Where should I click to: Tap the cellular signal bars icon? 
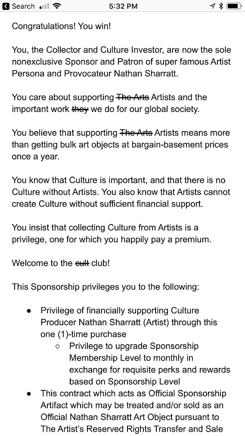coord(44,6)
